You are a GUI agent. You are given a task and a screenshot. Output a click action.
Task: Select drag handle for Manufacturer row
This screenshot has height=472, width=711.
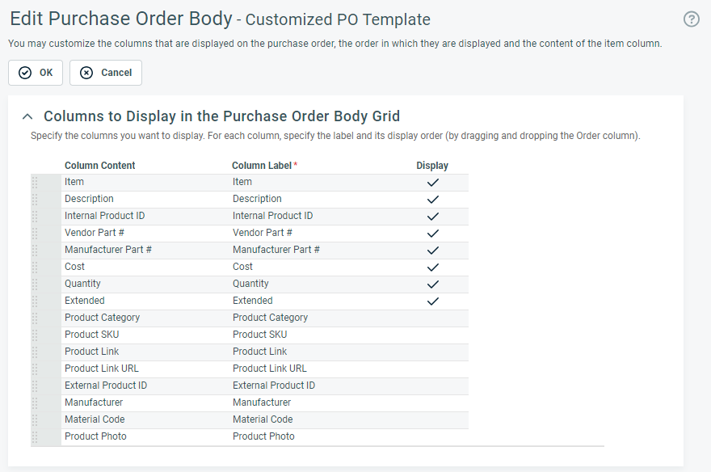(35, 403)
